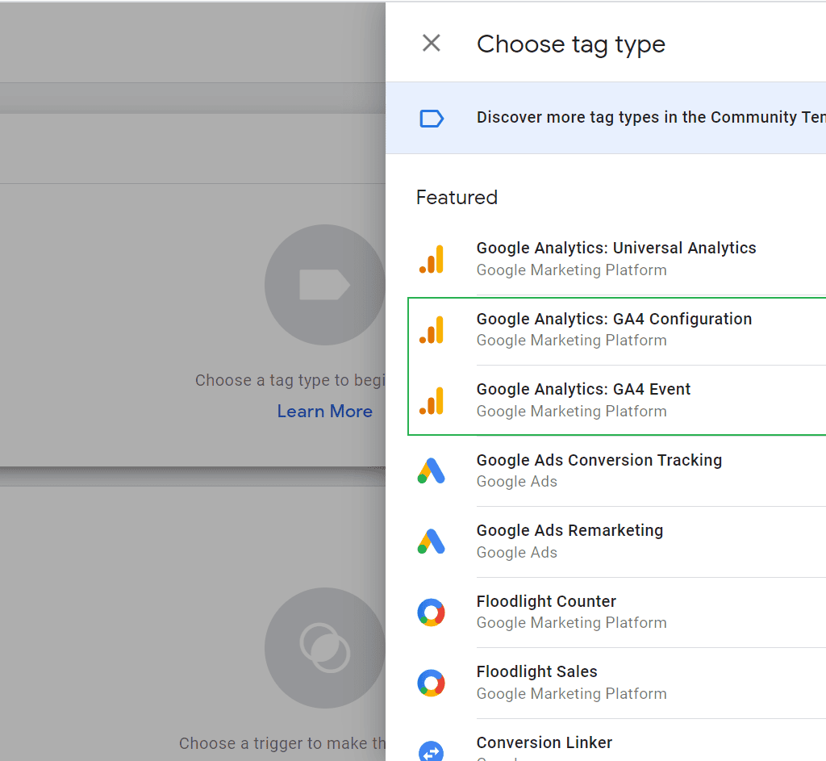
Task: Click the Floodlight Counter ring icon
Action: (432, 613)
